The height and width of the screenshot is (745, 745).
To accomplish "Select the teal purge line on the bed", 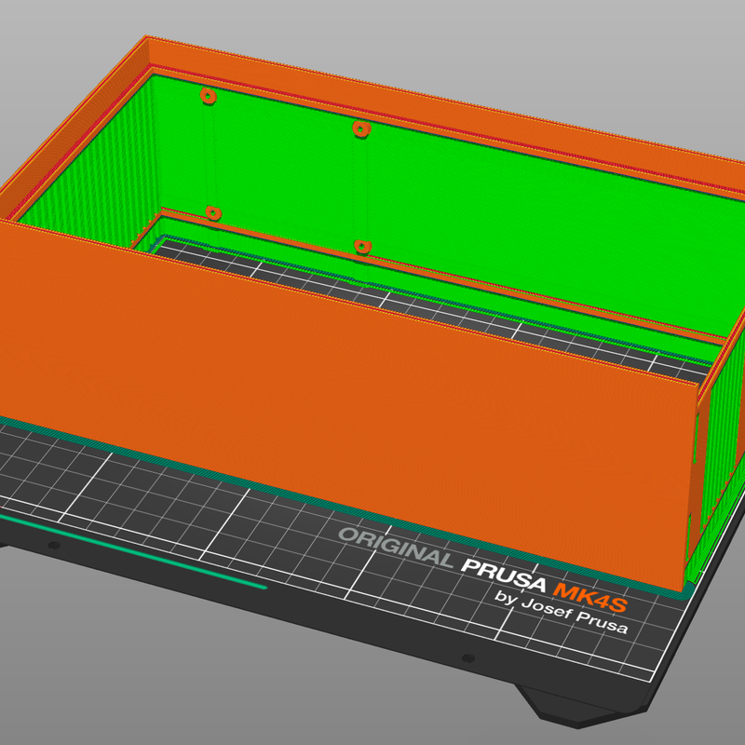I will [x=133, y=551].
